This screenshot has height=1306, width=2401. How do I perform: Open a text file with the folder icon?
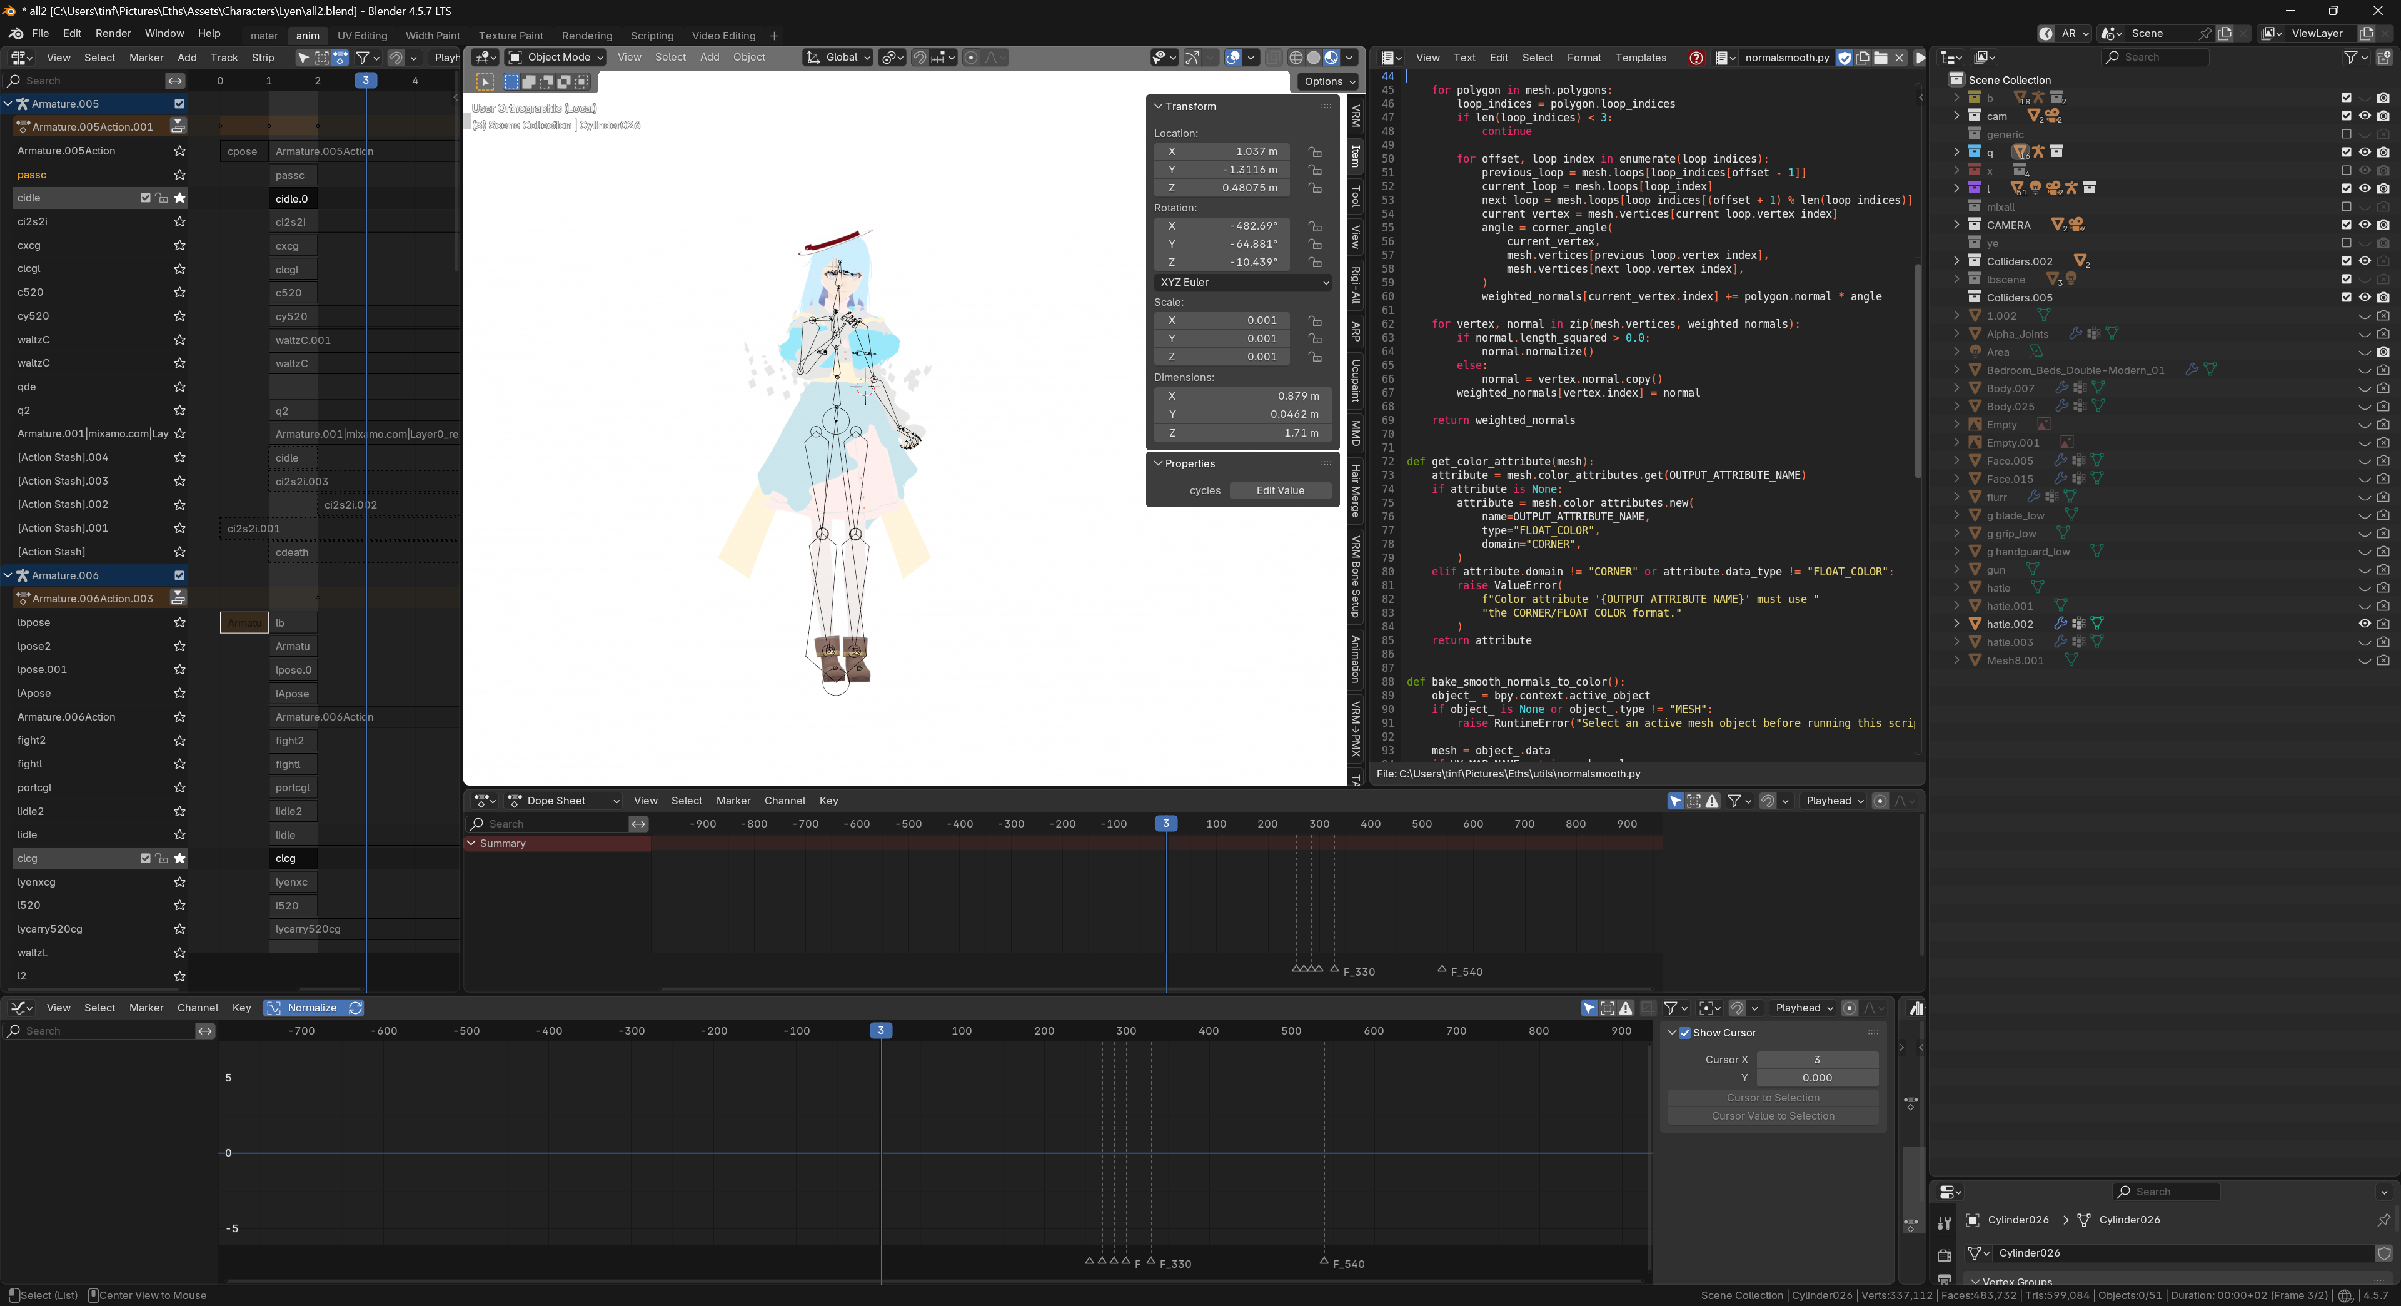tap(1881, 58)
